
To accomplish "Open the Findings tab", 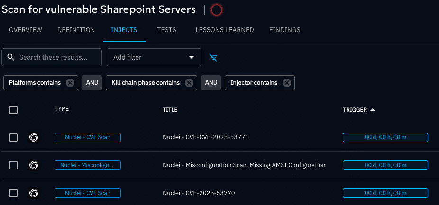I will (284, 30).
